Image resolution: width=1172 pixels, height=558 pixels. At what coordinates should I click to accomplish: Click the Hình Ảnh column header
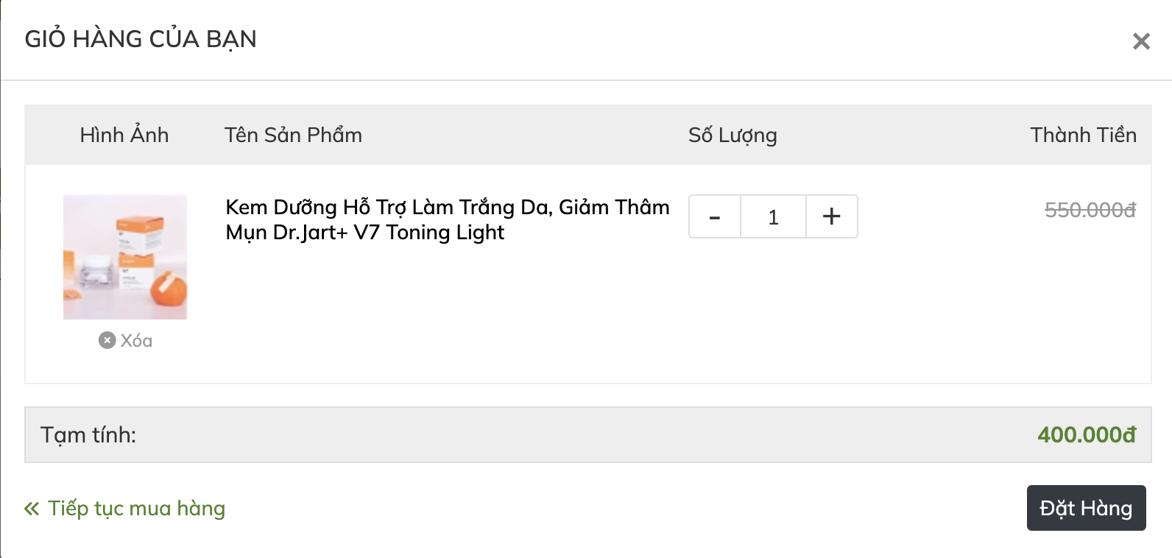click(x=124, y=135)
